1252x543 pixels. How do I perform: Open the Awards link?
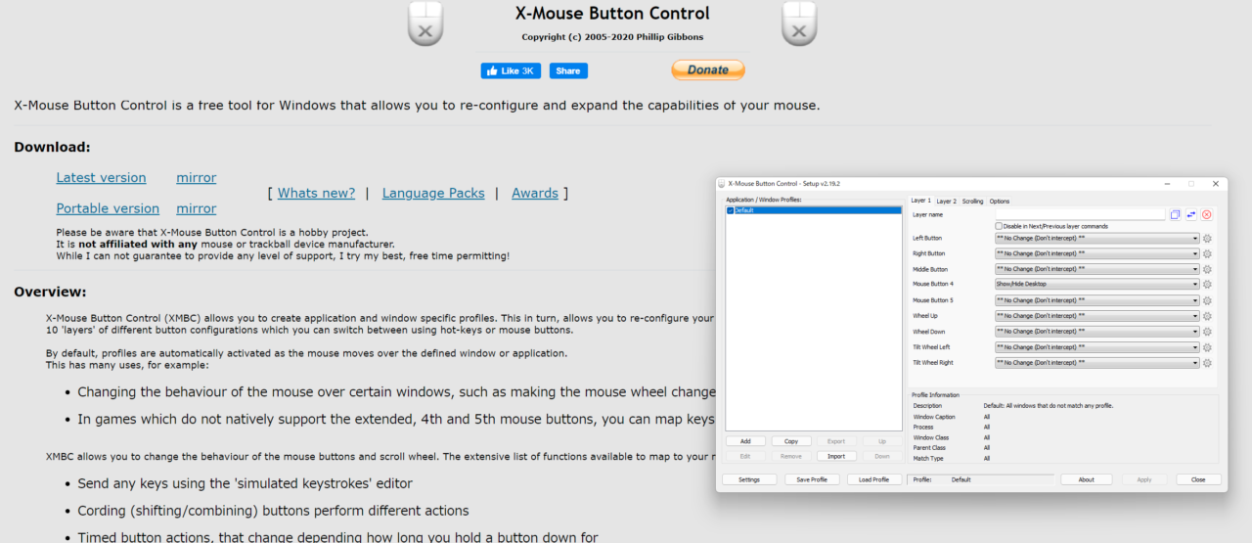(x=535, y=194)
